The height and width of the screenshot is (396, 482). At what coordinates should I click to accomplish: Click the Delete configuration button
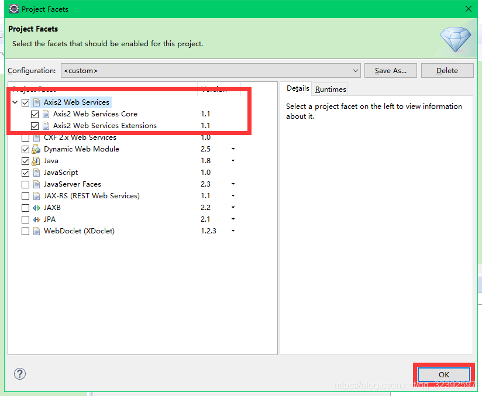(447, 71)
